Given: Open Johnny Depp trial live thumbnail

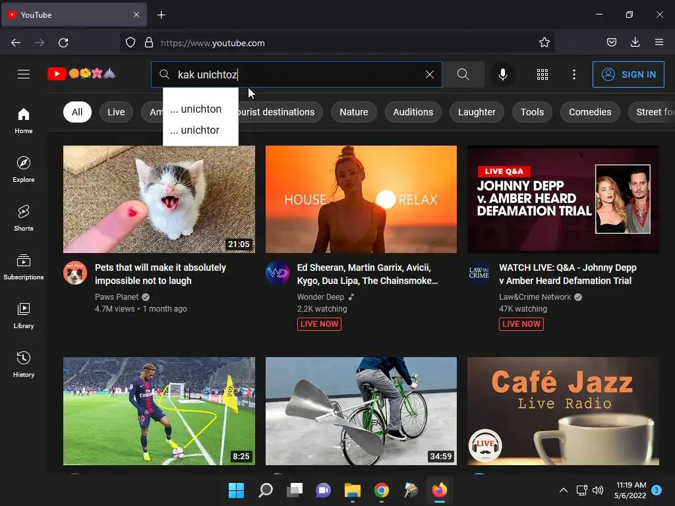Looking at the screenshot, I should tap(563, 199).
